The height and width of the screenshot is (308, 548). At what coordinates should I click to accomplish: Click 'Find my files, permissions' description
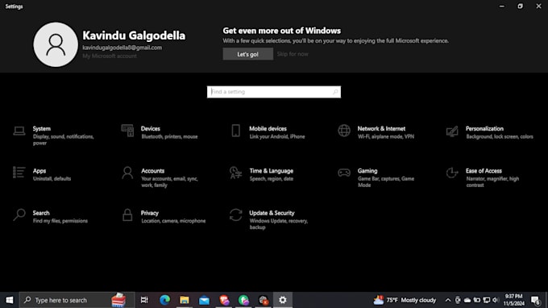point(60,221)
